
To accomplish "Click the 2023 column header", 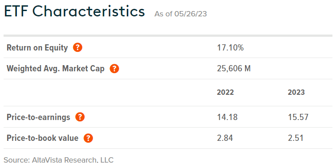I will coord(296,92).
